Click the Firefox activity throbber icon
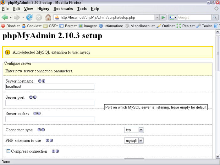This screenshot has width=220, height=165. 216,9
